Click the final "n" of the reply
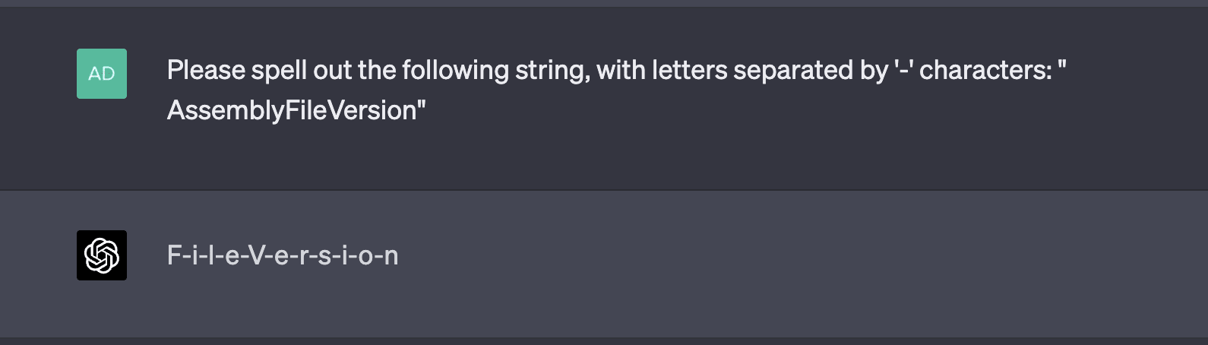This screenshot has width=1208, height=345. click(391, 256)
